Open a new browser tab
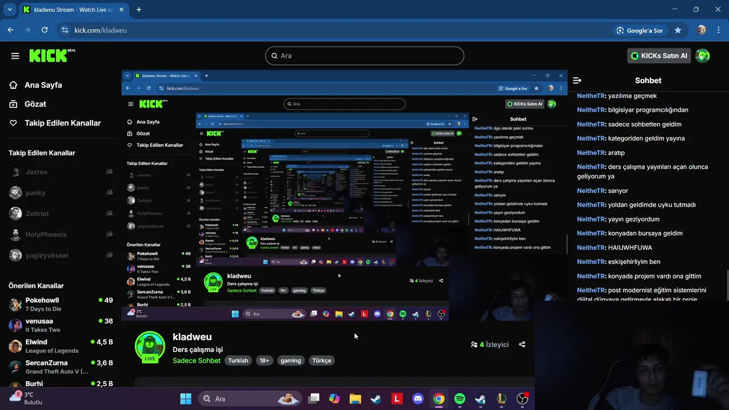 [x=139, y=10]
